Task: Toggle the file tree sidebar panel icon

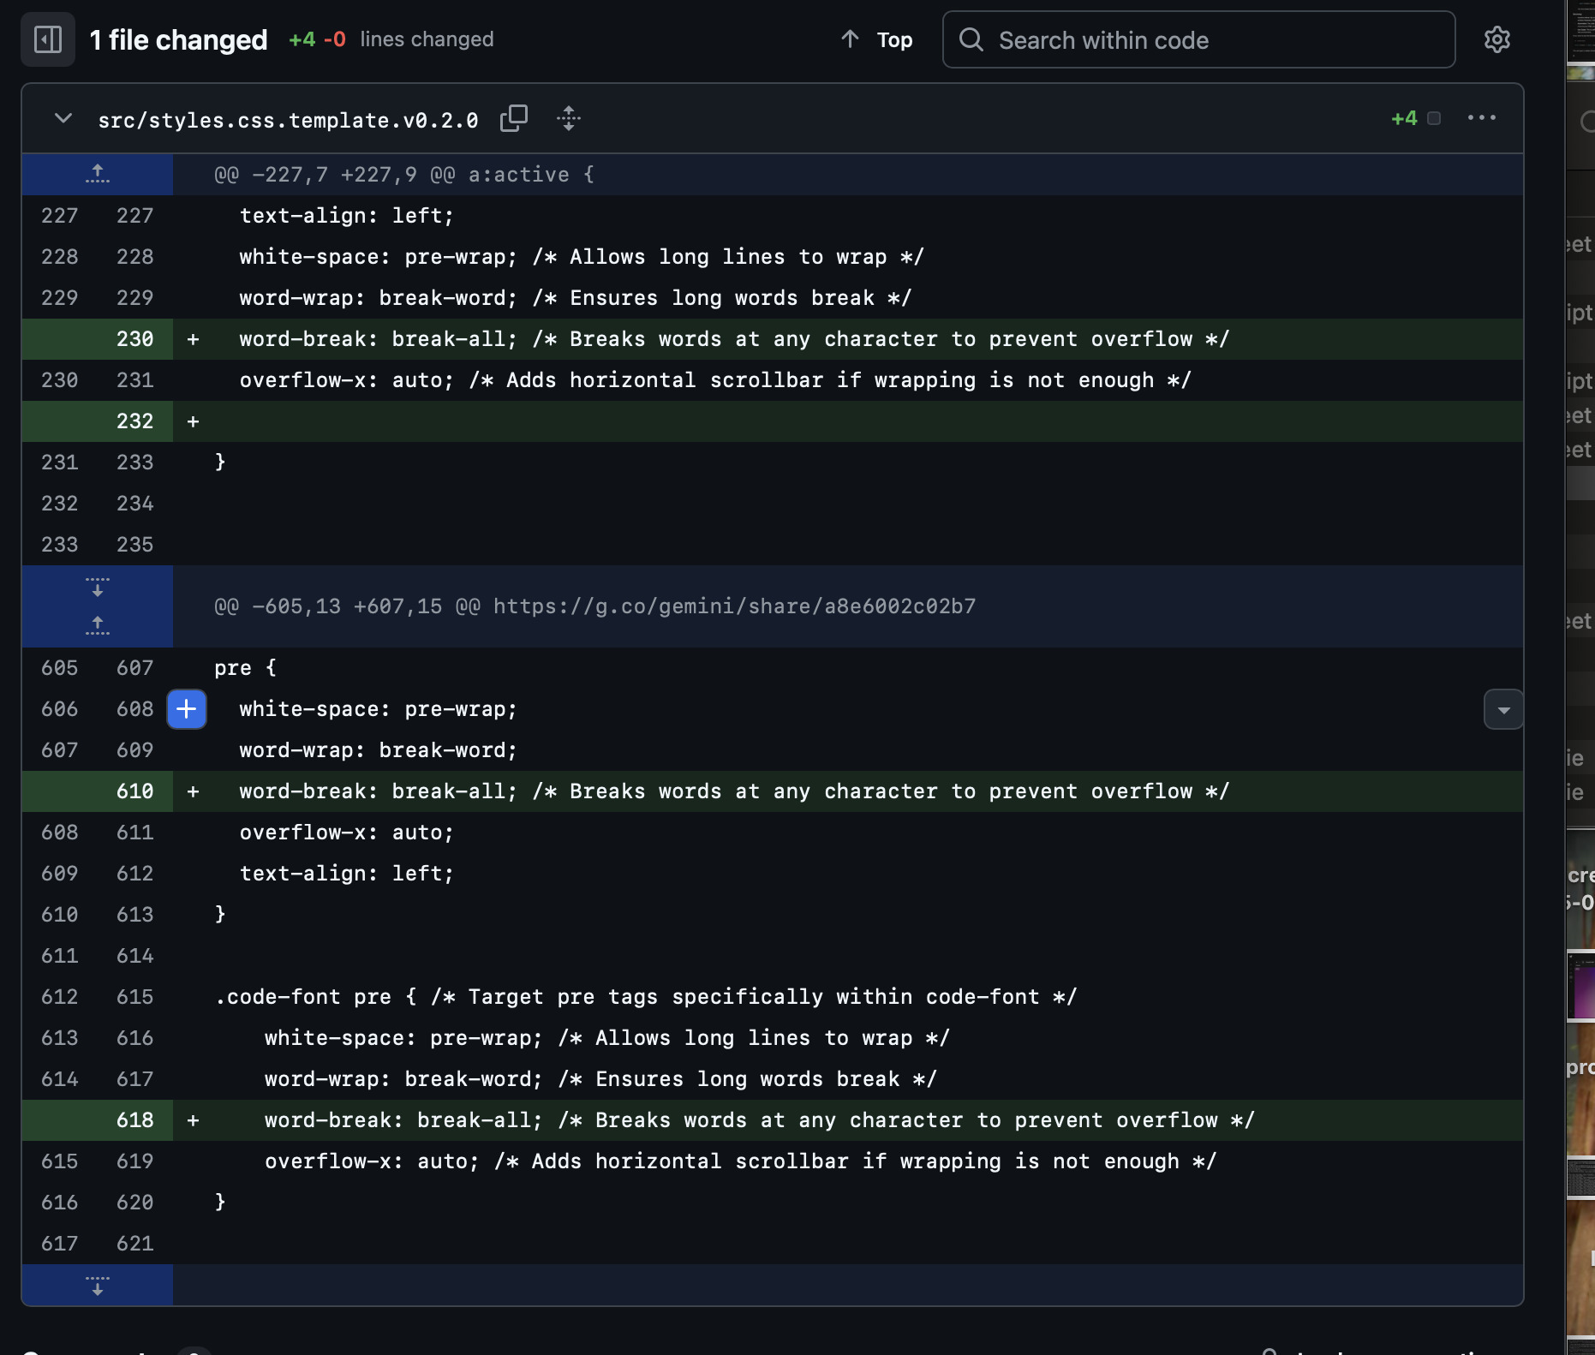Action: [48, 39]
